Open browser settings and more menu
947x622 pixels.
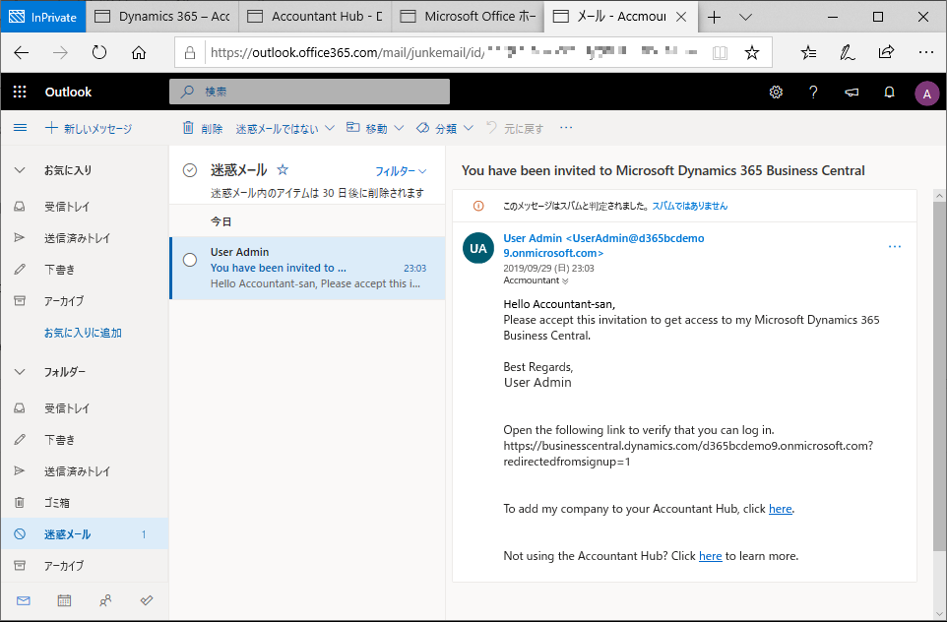point(926,53)
